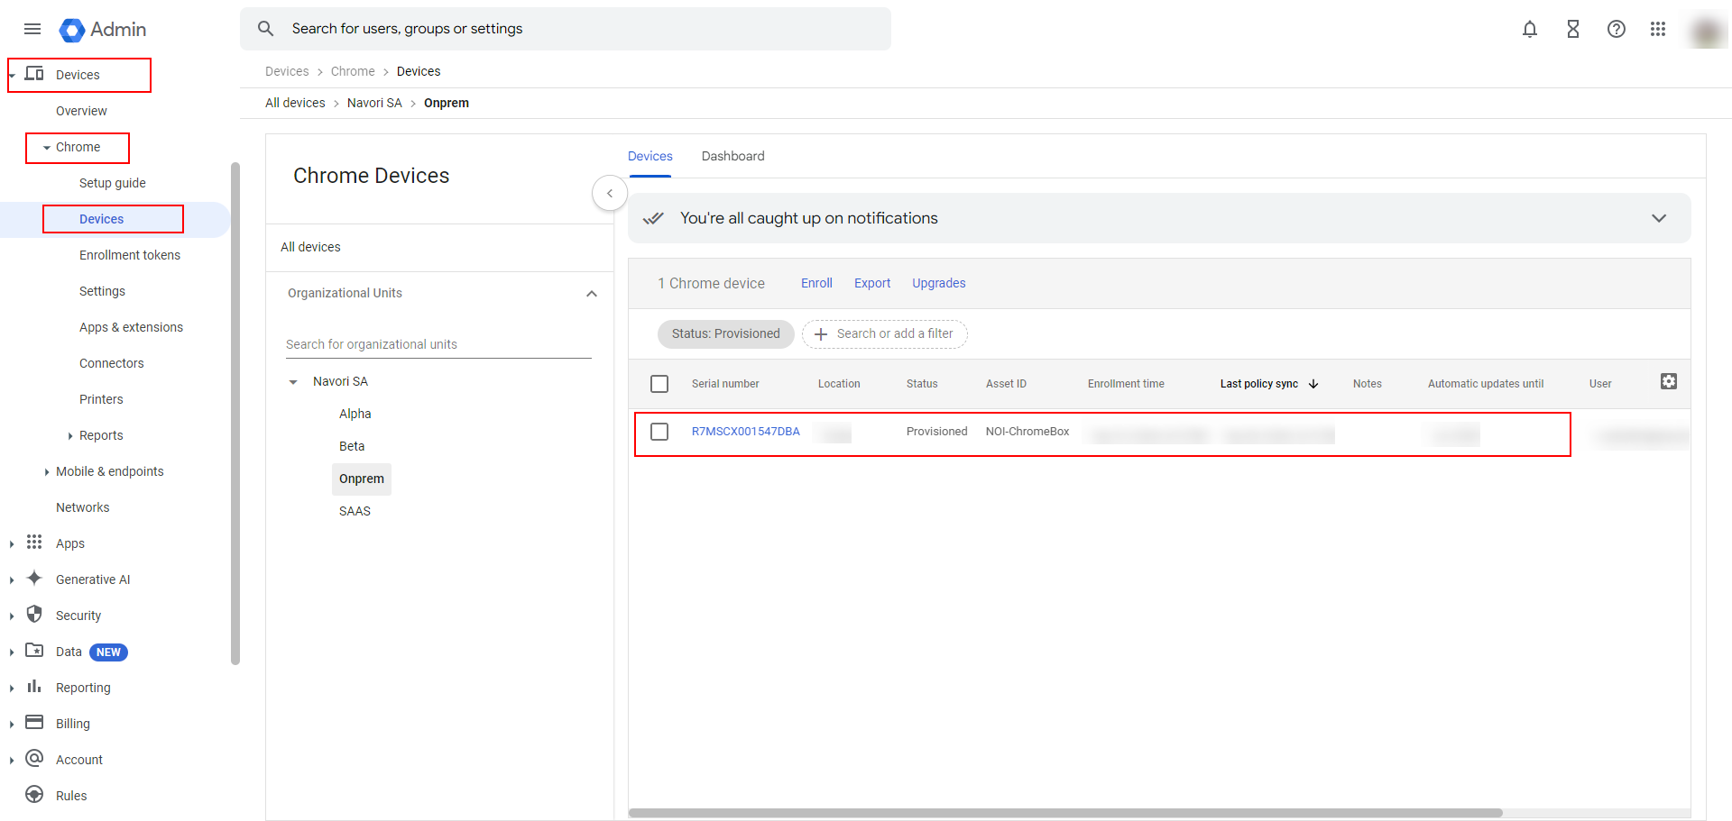Click the Apps grid icon in sidebar
This screenshot has height=821, width=1732.
[34, 542]
